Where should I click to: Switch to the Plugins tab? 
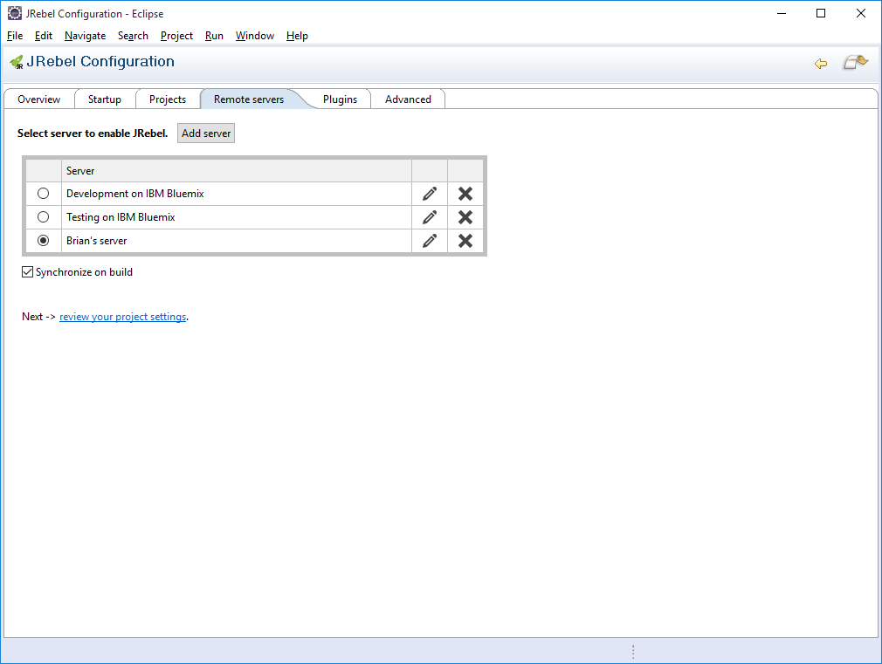pyautogui.click(x=340, y=99)
